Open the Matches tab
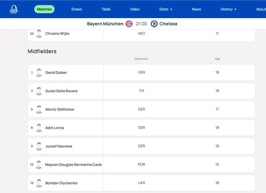 [44, 9]
